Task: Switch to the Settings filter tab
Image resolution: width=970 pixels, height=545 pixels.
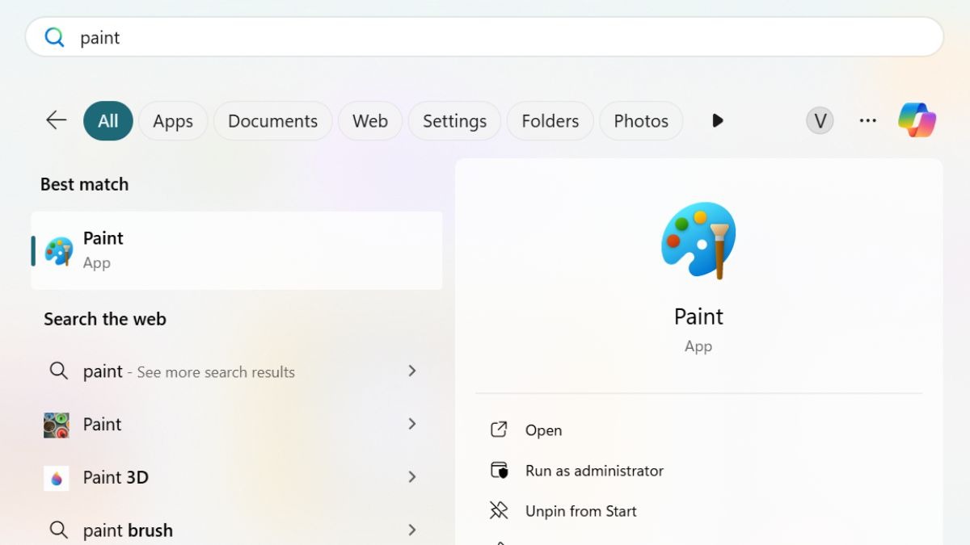Action: [454, 121]
